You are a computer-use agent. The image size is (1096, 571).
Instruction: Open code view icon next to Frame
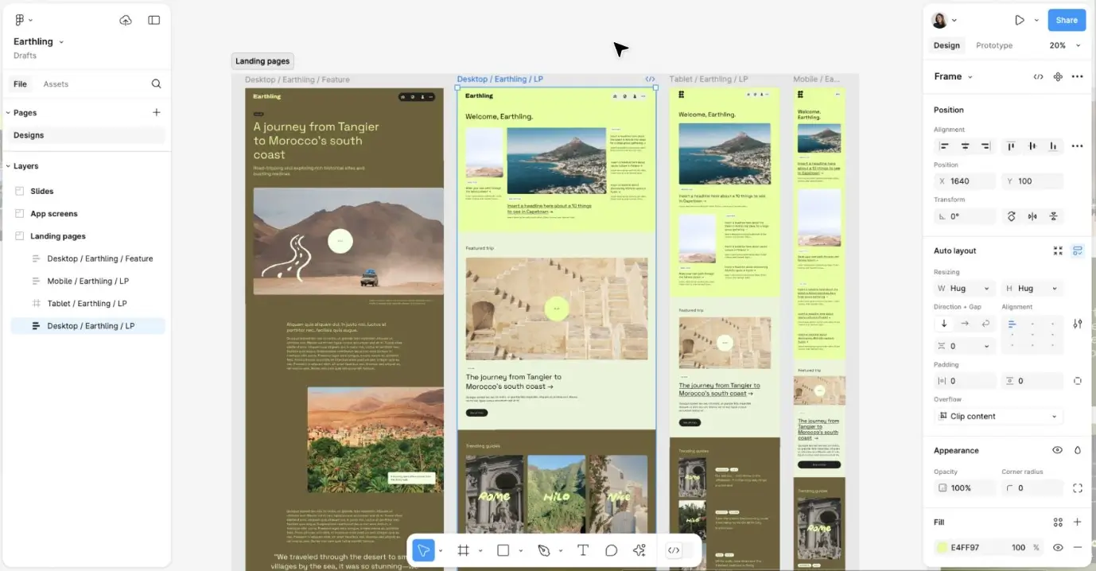[1038, 76]
